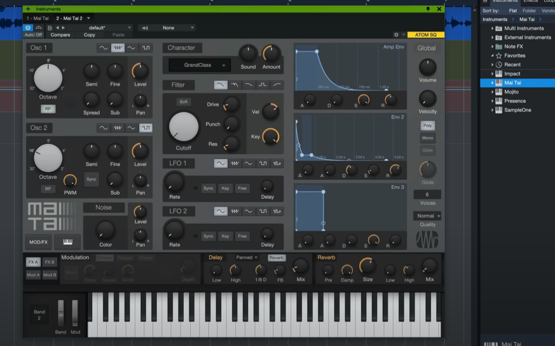
Task: Choose the last Filter type icon
Action: click(x=277, y=85)
